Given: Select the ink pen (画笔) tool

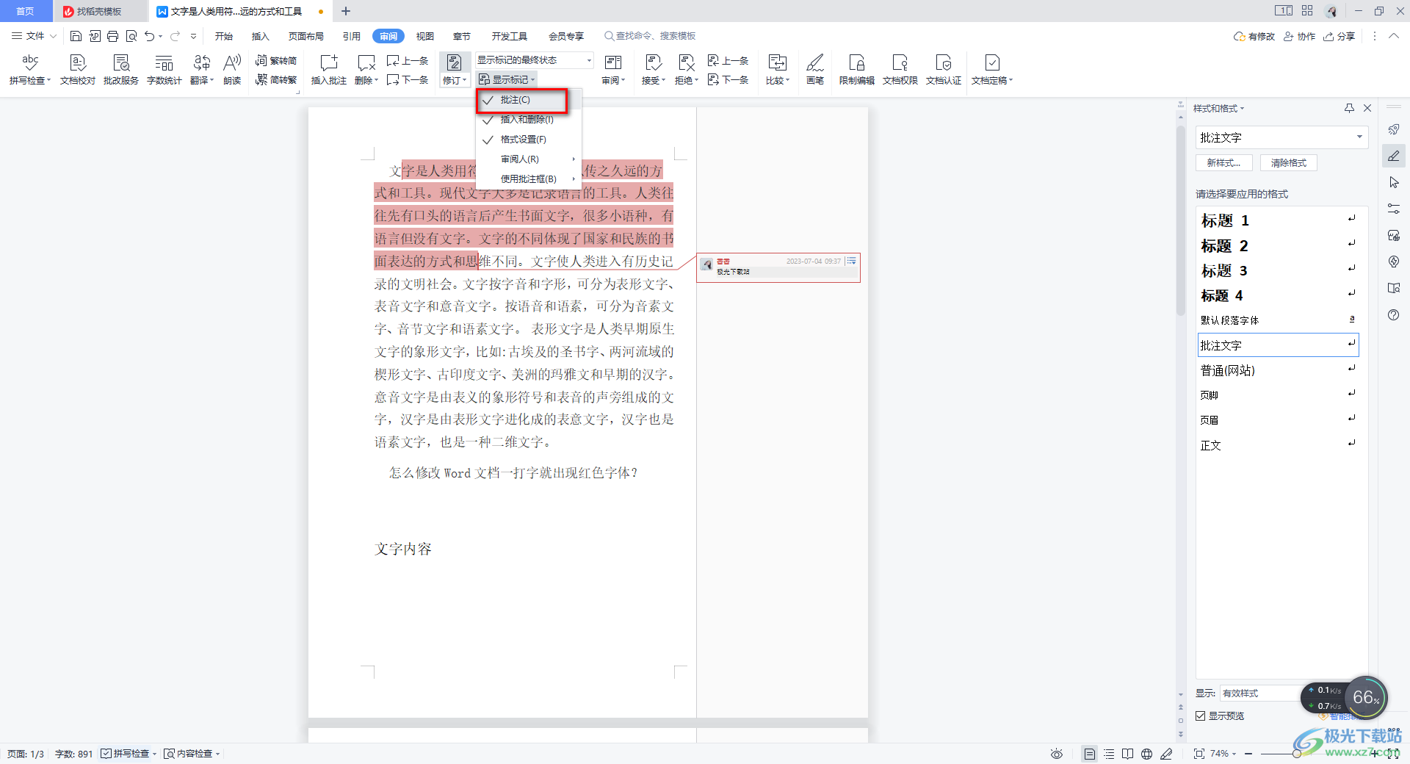Looking at the screenshot, I should coord(815,70).
